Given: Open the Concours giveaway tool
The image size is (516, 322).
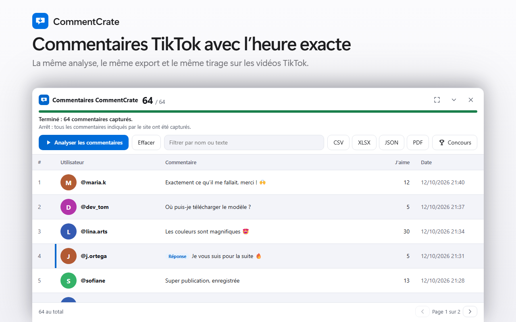Looking at the screenshot, I should pos(455,142).
